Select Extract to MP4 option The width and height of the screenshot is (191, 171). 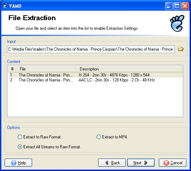[x=99, y=137]
